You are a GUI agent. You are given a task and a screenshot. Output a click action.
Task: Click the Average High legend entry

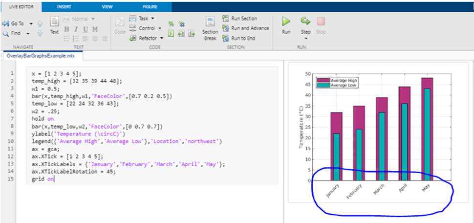tap(337, 81)
